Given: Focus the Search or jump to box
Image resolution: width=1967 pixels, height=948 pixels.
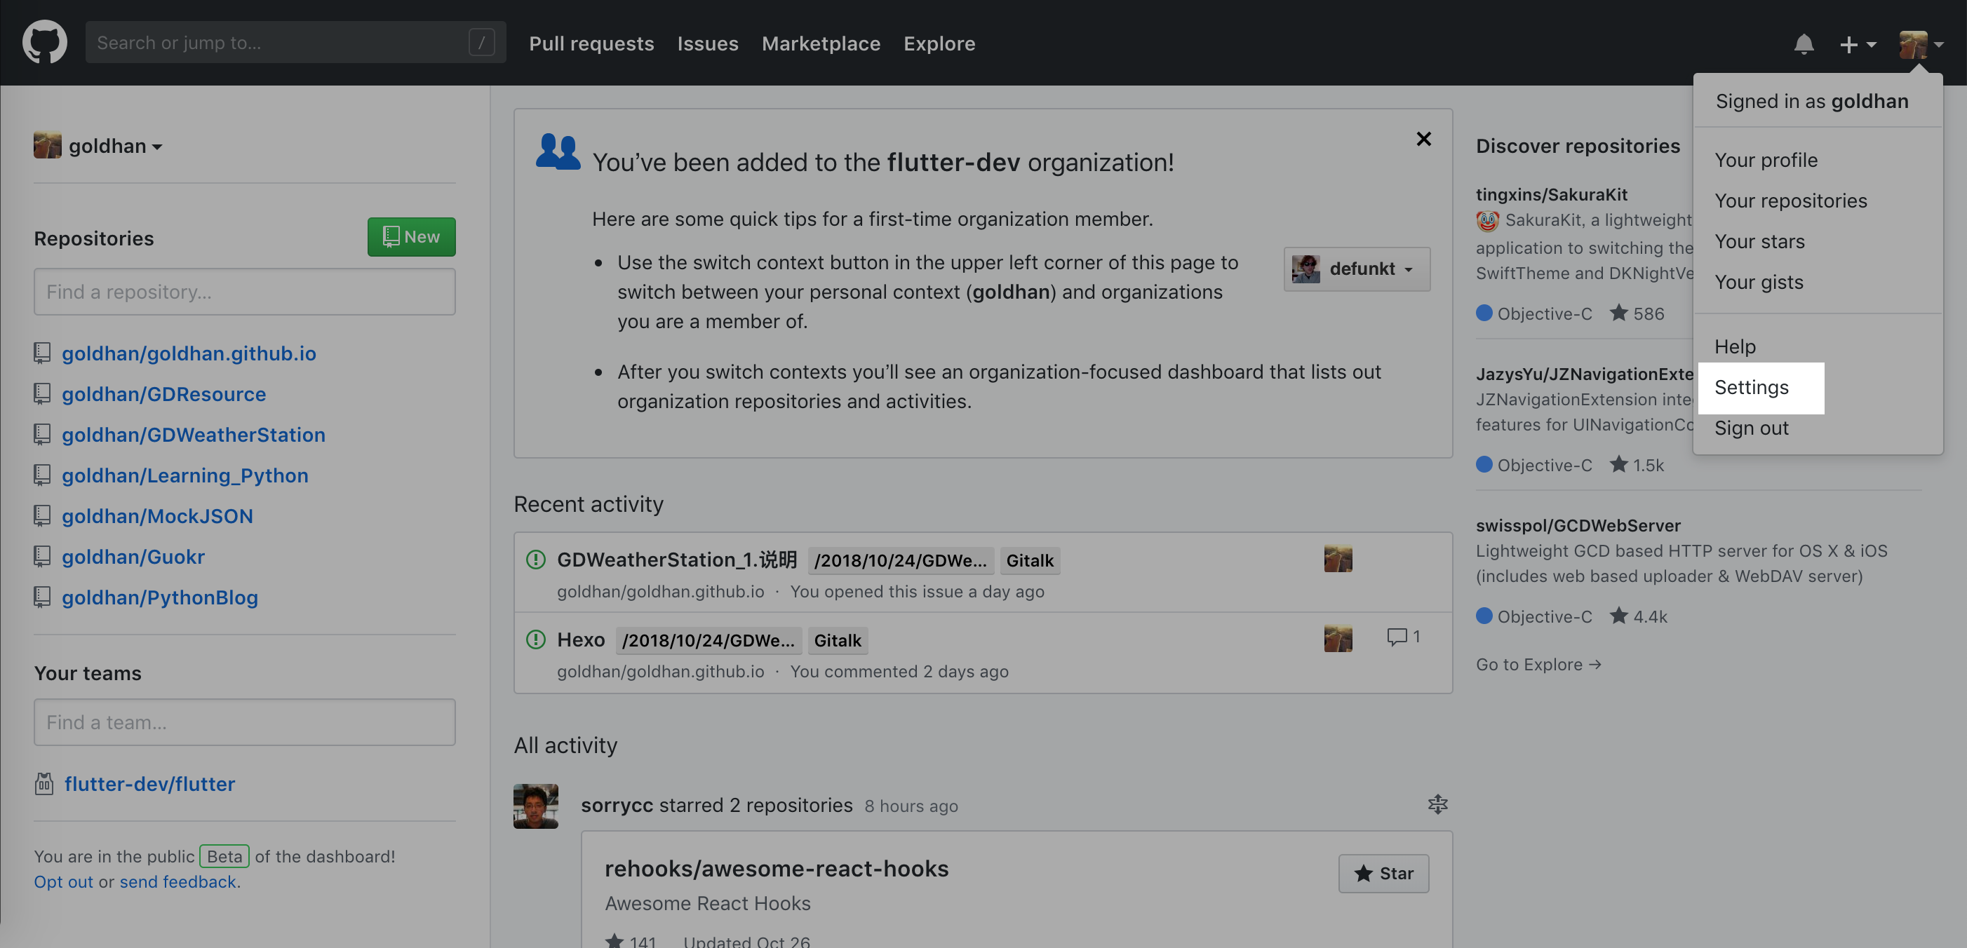Looking at the screenshot, I should click(x=295, y=42).
